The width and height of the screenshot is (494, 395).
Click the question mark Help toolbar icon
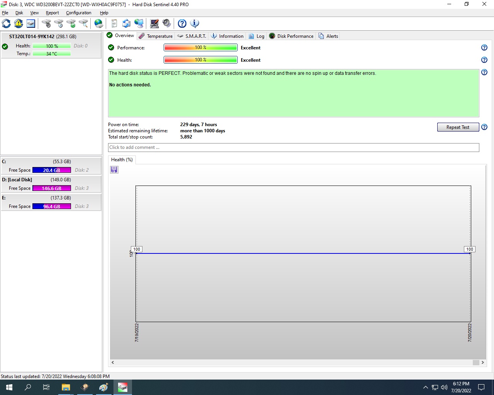coord(182,24)
